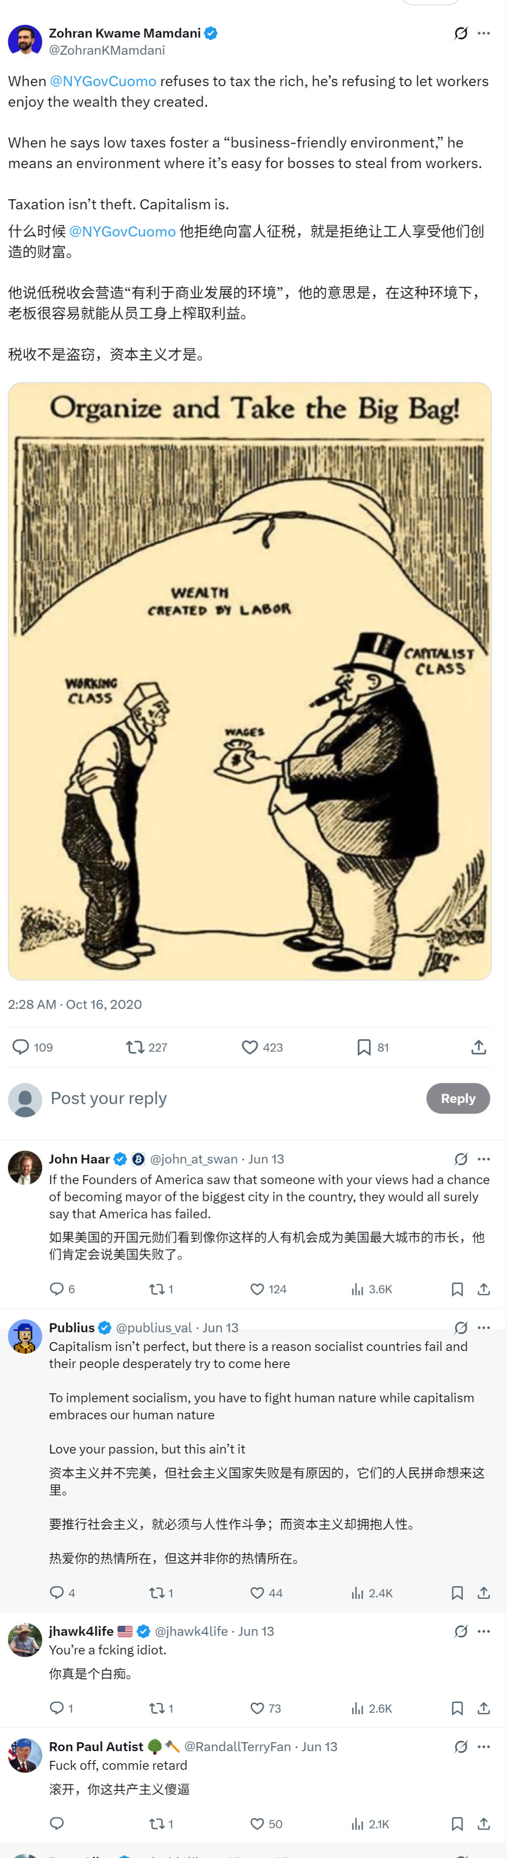Open more options menu on Mamdani's post
This screenshot has width=530, height=1858.
[x=484, y=33]
